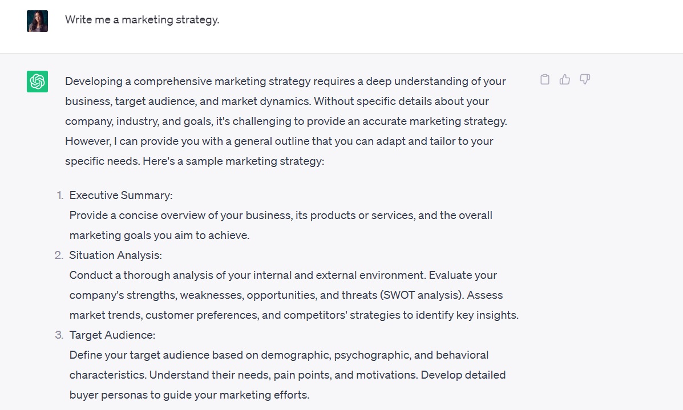Click the 'Executive Summary:' heading
This screenshot has height=410, width=683.
121,196
